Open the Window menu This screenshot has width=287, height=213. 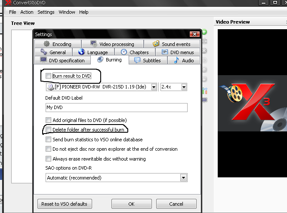click(67, 12)
